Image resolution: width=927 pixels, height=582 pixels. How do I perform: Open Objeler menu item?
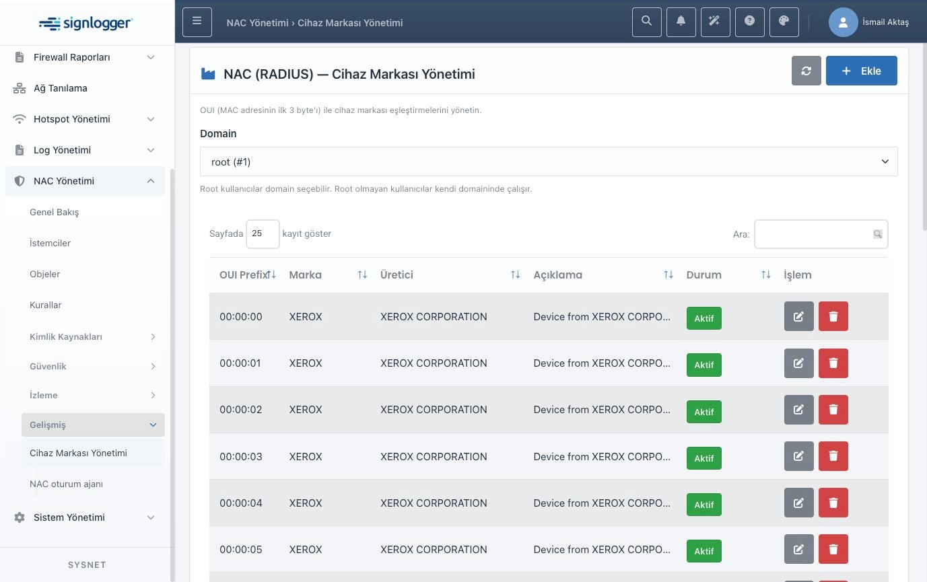93,274
